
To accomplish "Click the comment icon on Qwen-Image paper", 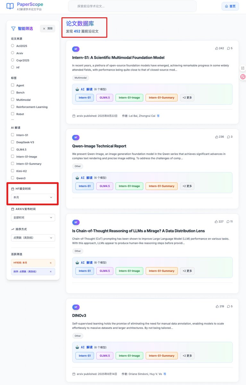I will tap(228, 137).
